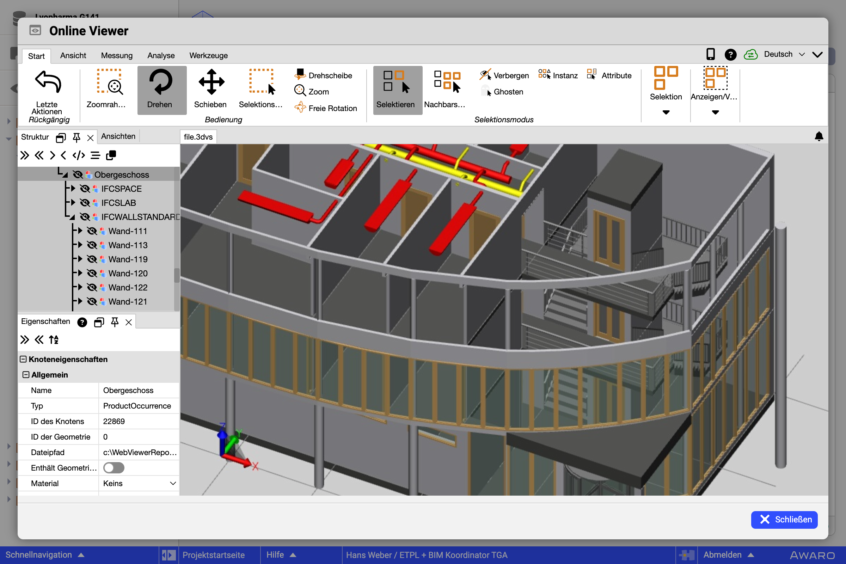Show hidden IFCSLAB node via eye icon
846x564 pixels.
coord(85,203)
